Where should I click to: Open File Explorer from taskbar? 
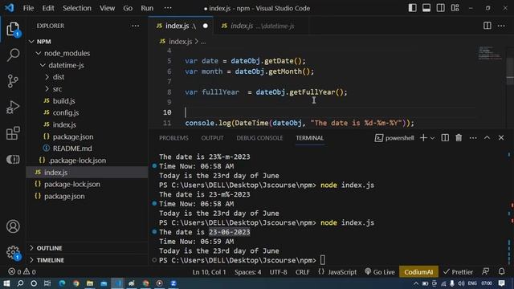(89, 283)
